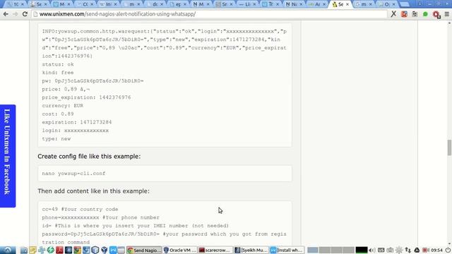The height and width of the screenshot is (254, 452).
Task: Click the X extension icon in toolbar
Action: (x=393, y=14)
